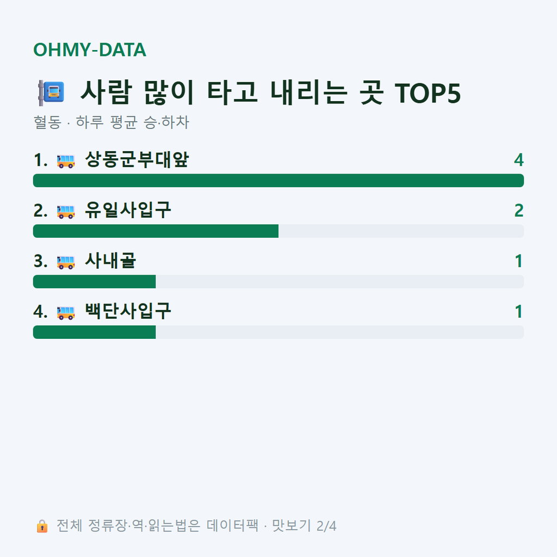This screenshot has width=557, height=557.
Task: Select the 사내골 stop name
Action: pyautogui.click(x=110, y=261)
